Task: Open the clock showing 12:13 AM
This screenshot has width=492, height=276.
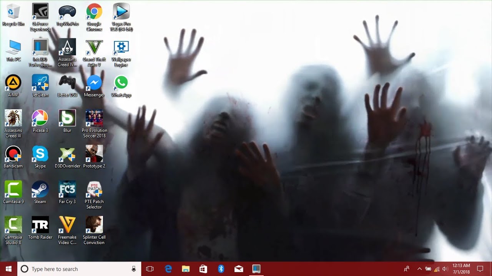Action: click(x=461, y=269)
